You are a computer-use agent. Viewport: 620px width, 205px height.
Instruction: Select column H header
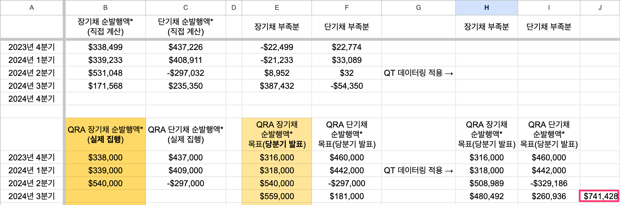click(486, 8)
